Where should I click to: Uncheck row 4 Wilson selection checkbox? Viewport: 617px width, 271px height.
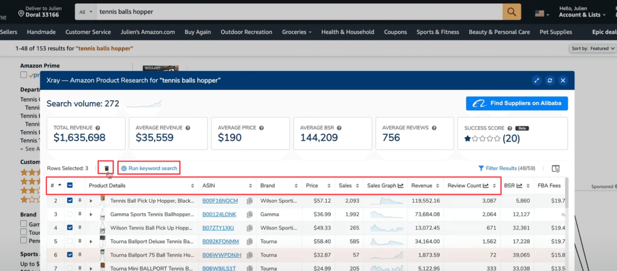pyautogui.click(x=70, y=228)
